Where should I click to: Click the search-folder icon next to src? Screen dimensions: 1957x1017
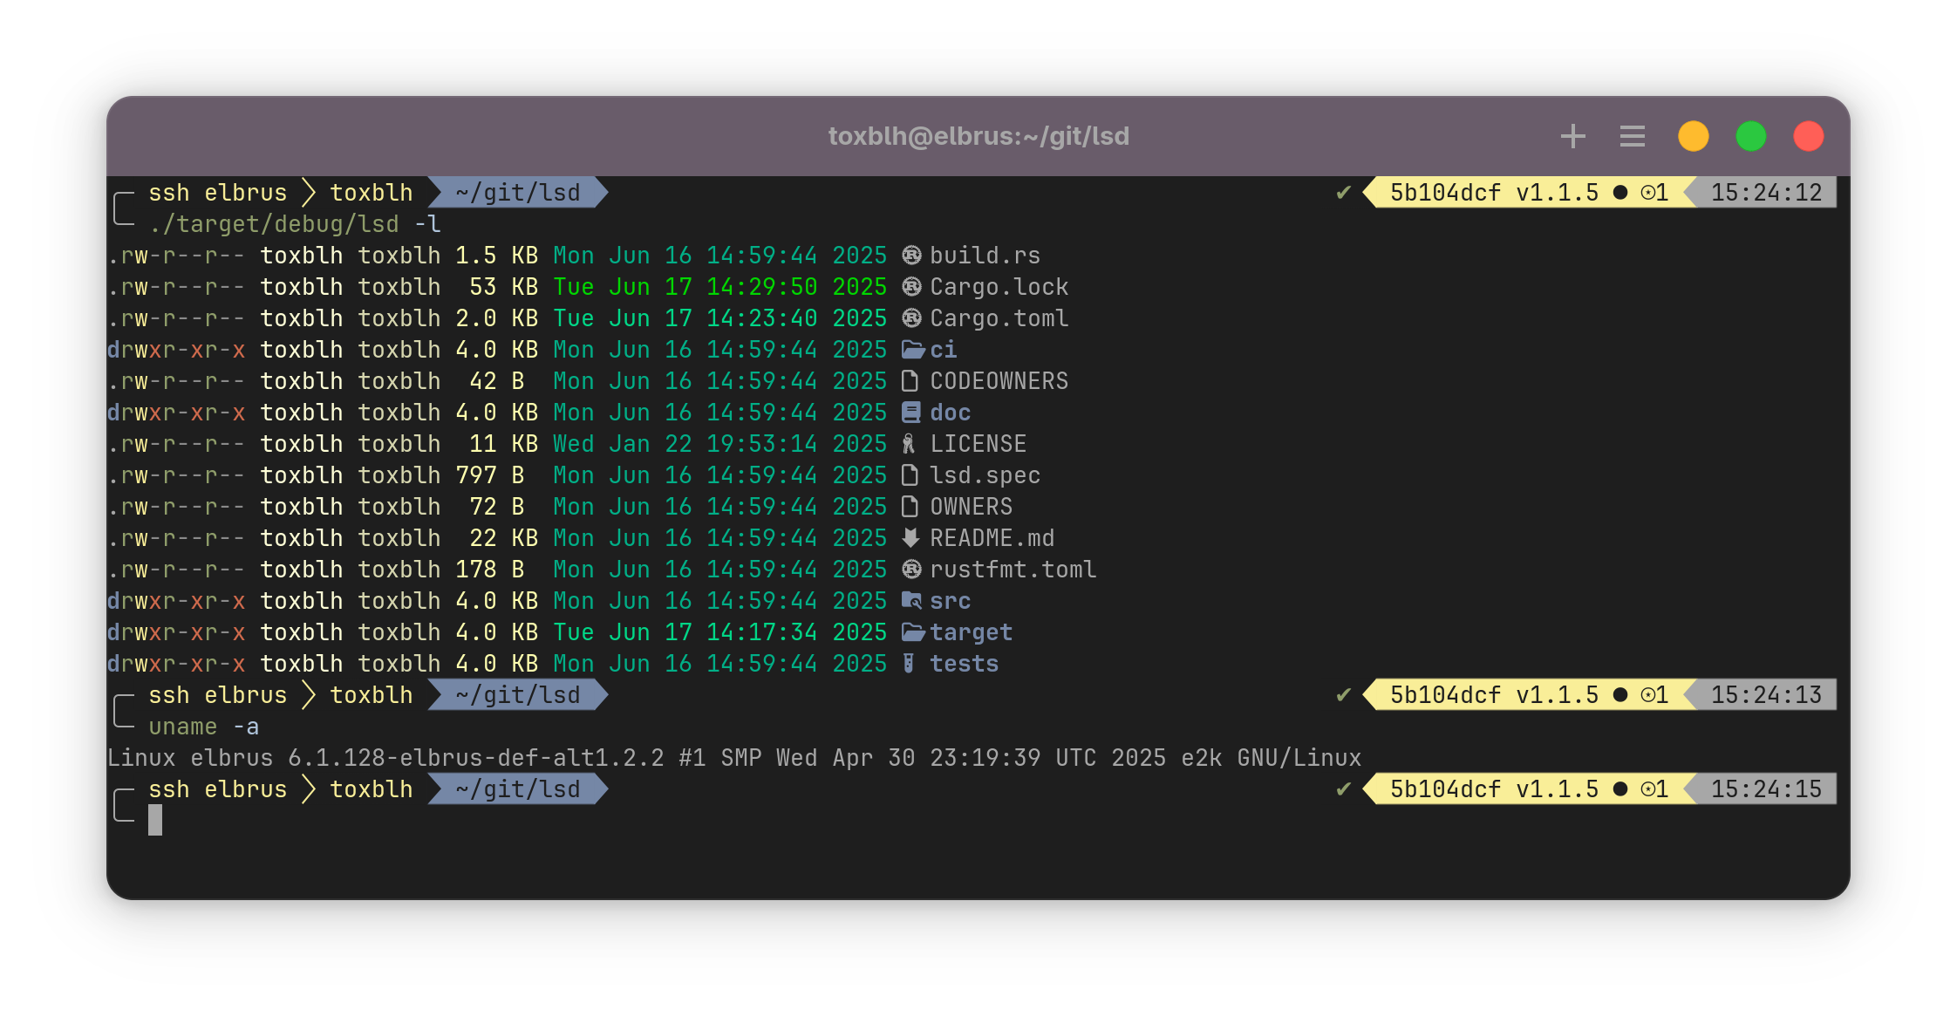(x=911, y=601)
